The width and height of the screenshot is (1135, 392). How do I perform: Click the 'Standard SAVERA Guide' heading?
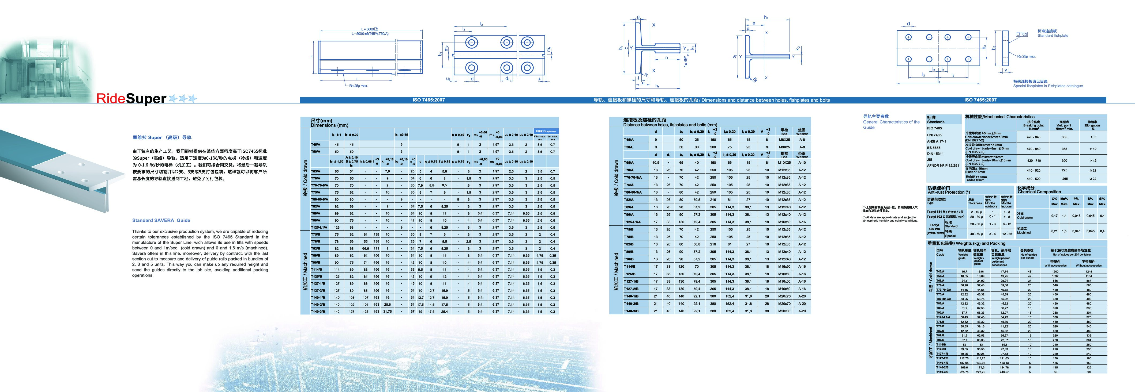click(x=161, y=220)
